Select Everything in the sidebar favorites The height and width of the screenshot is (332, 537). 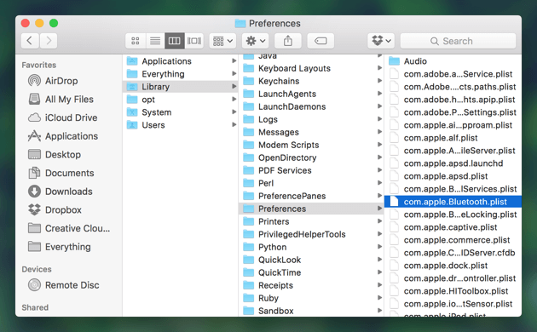tap(60, 247)
